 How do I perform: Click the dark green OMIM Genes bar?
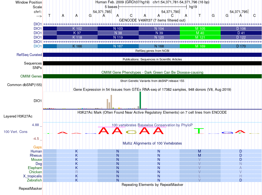click(152, 76)
